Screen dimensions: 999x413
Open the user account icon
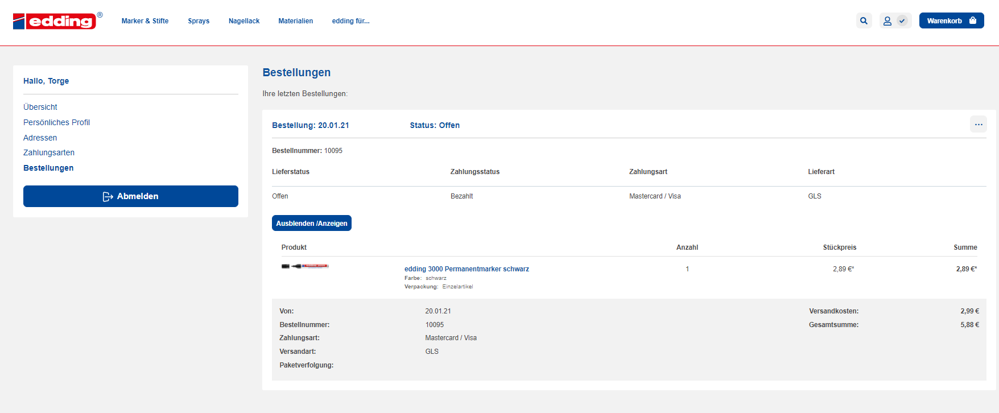(887, 21)
